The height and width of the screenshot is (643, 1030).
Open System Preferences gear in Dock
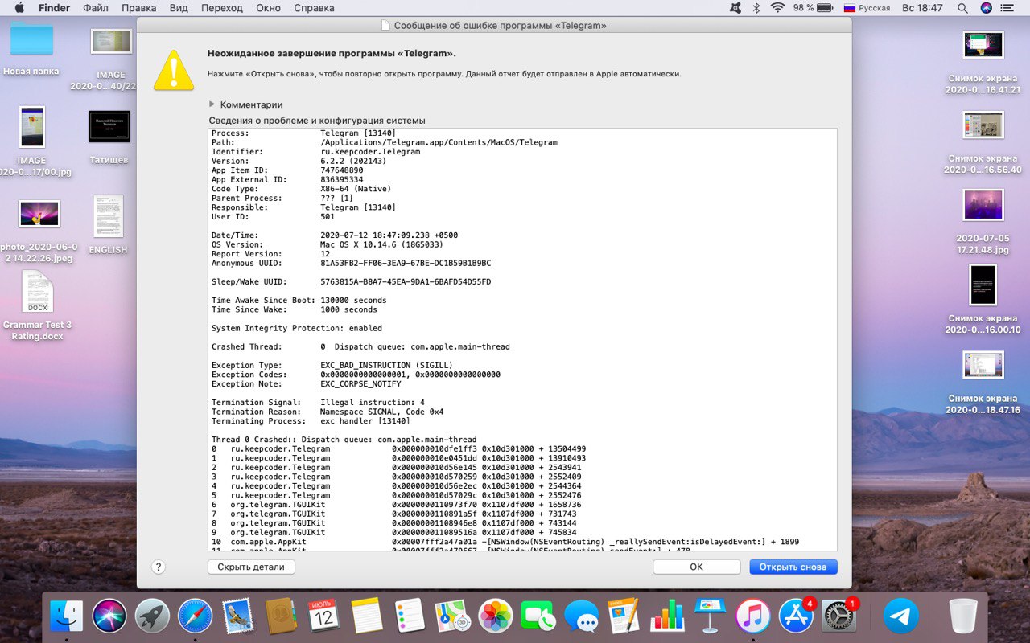(839, 616)
